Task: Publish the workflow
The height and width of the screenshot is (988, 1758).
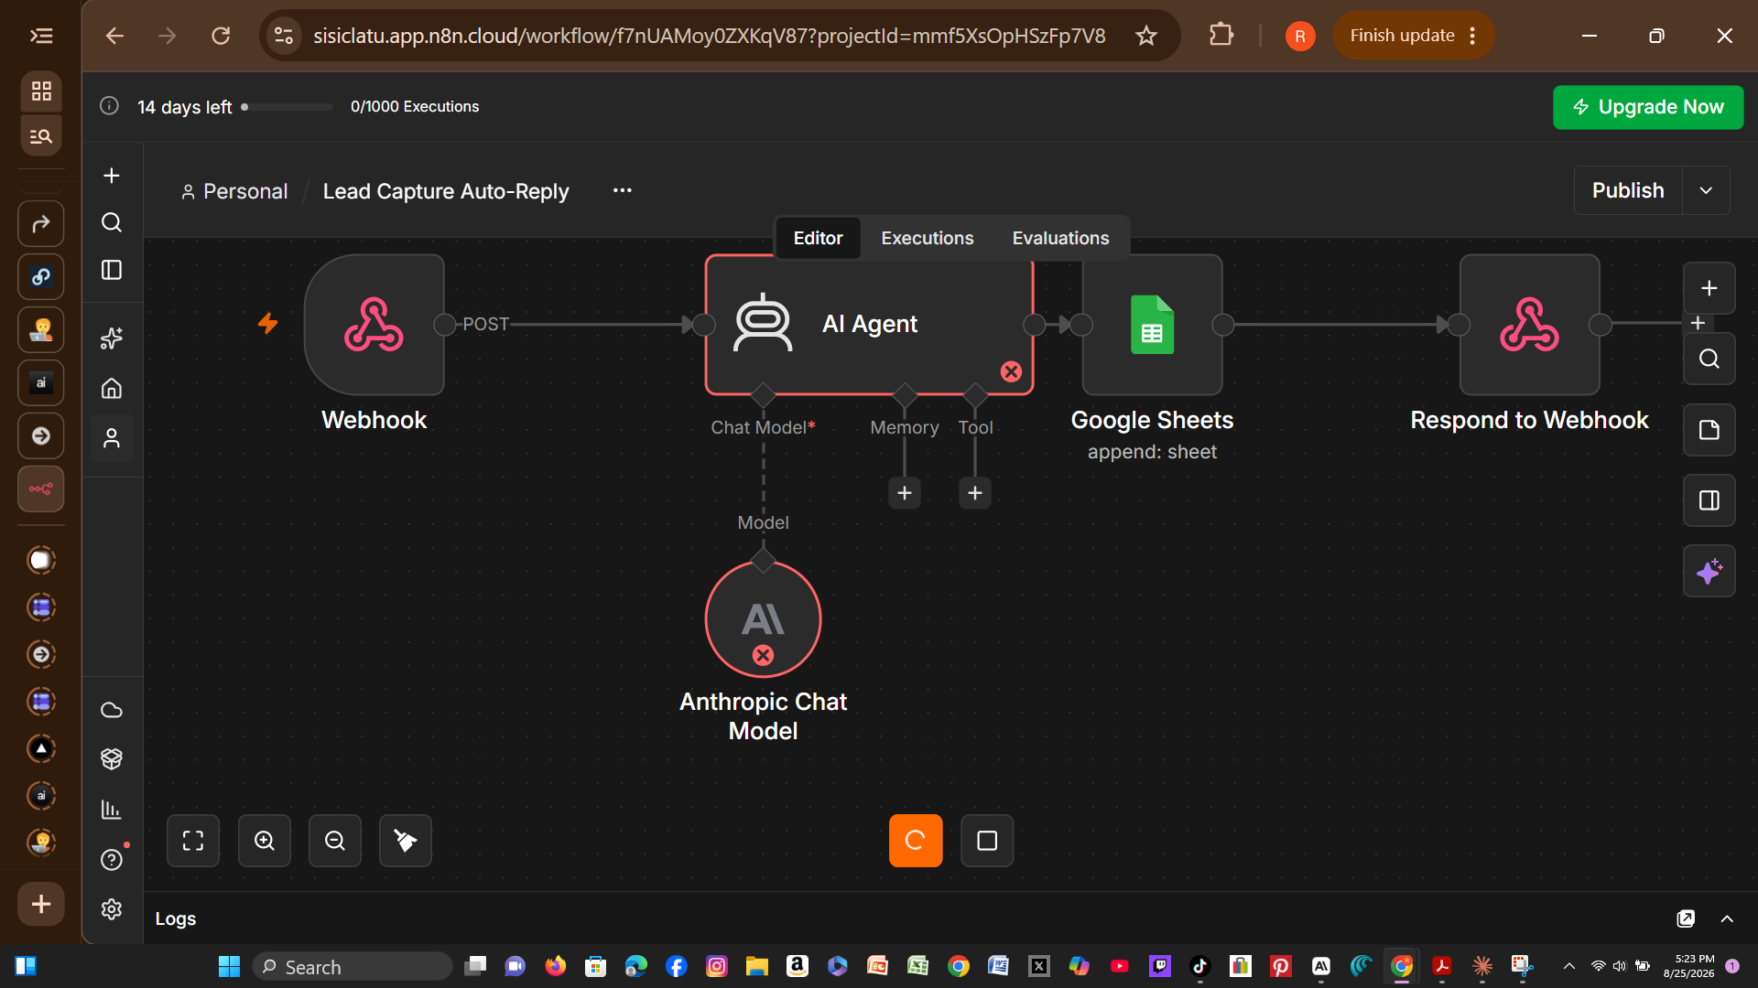Action: coord(1628,190)
